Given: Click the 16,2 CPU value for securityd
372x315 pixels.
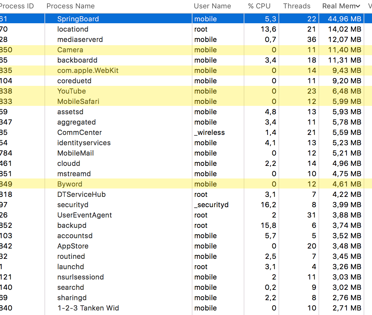Looking at the screenshot, I should [x=268, y=205].
